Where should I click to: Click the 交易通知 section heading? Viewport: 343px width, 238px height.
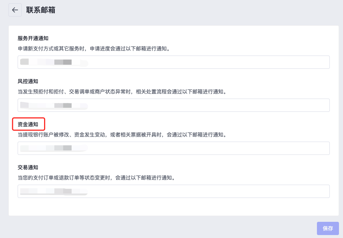point(28,167)
